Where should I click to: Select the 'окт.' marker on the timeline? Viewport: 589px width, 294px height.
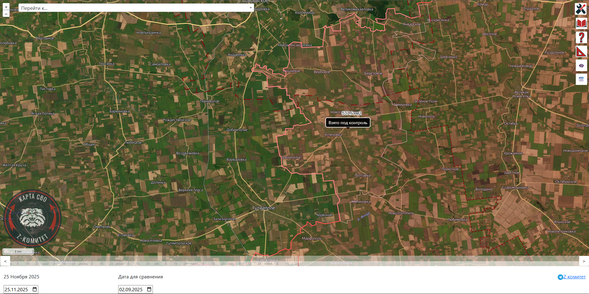tap(231, 264)
